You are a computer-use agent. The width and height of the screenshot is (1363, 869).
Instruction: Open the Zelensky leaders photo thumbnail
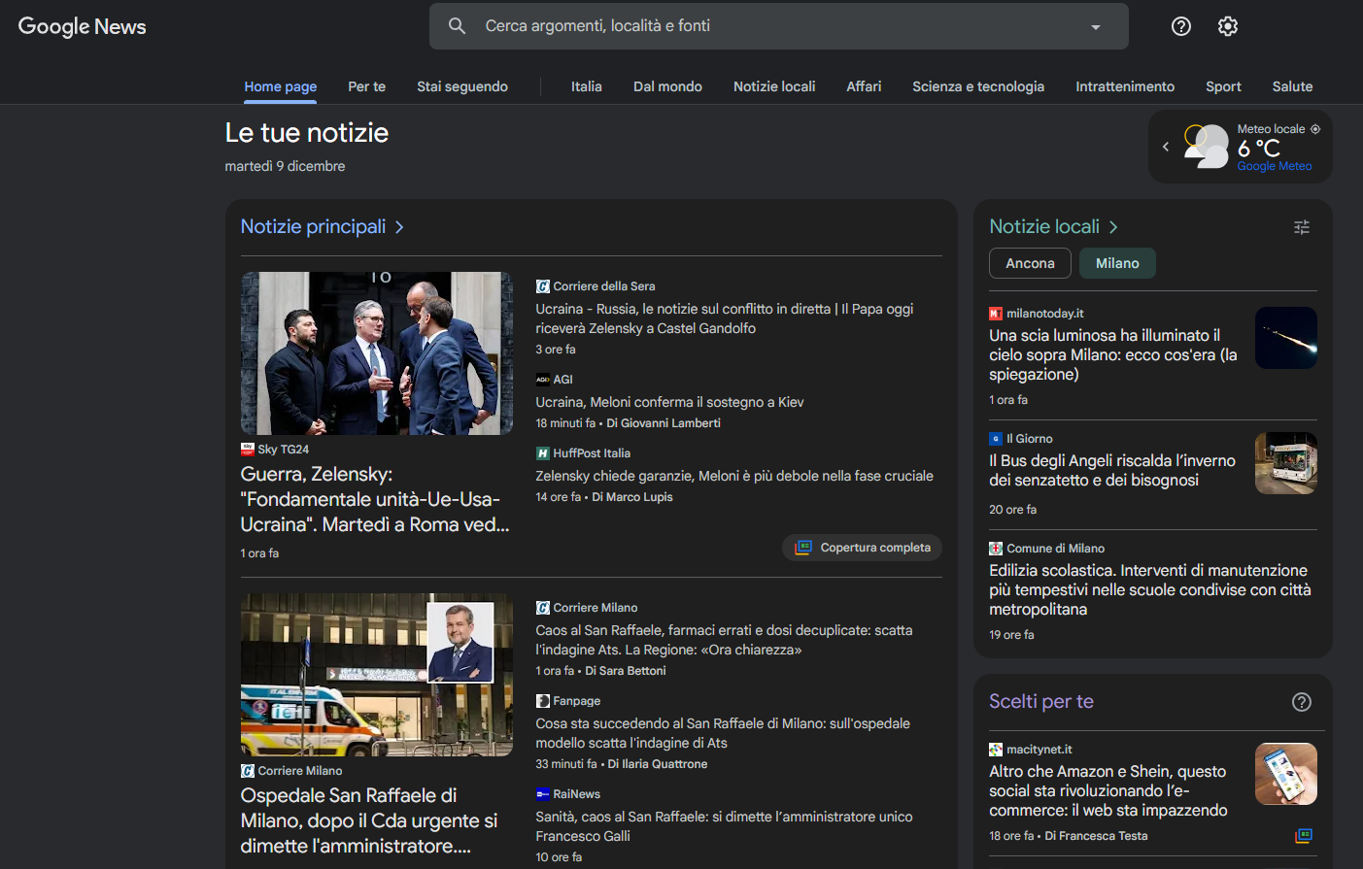pos(377,353)
